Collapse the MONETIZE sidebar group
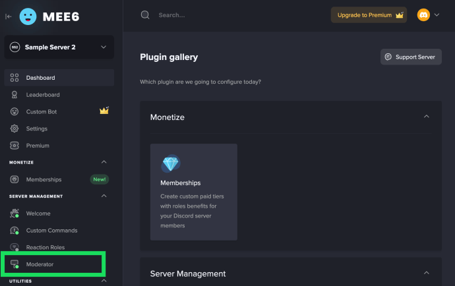 pyautogui.click(x=104, y=162)
